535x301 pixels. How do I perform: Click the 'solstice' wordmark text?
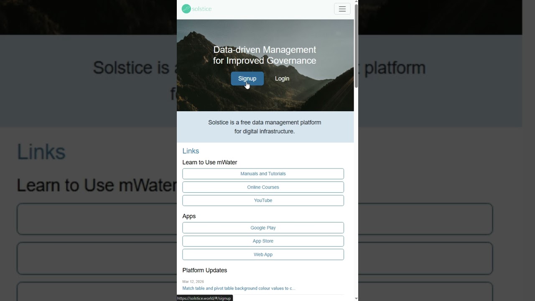tap(202, 9)
